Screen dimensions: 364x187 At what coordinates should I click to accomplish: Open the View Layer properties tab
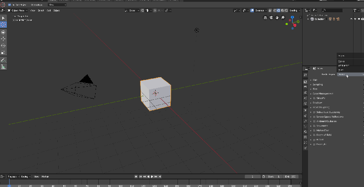click(305, 92)
